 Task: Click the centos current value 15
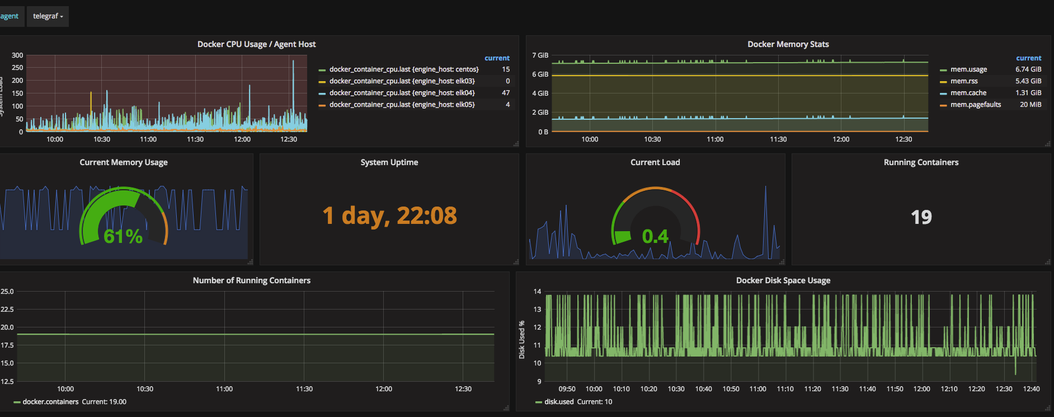506,69
